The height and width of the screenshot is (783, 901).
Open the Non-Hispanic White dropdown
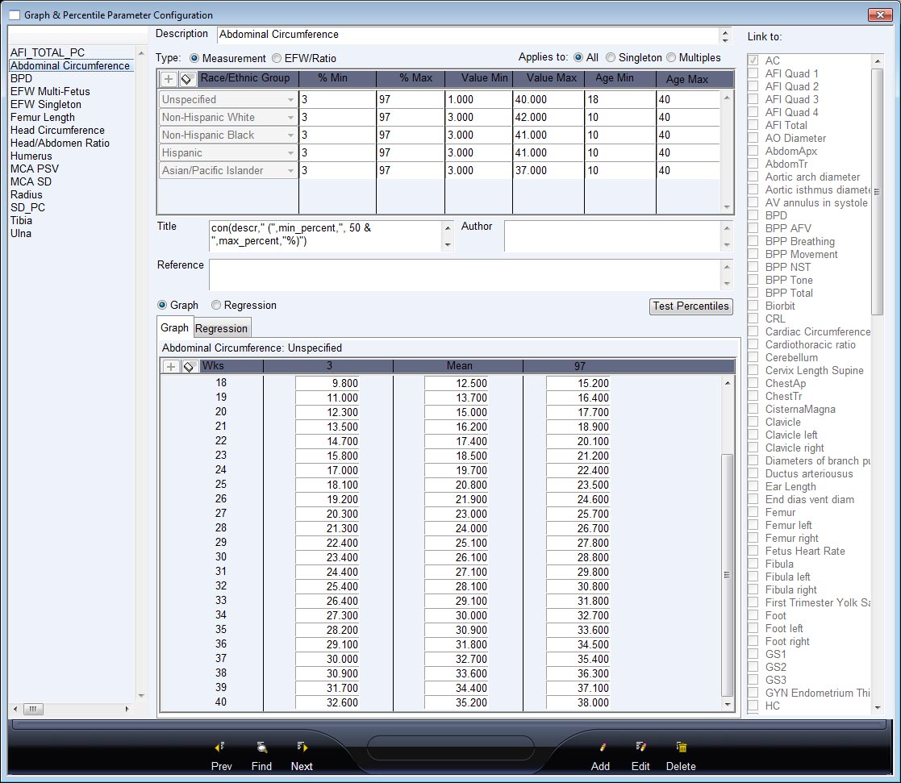tap(290, 117)
